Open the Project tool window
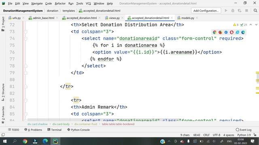The height and width of the screenshot is (145, 259). (x=3, y=24)
